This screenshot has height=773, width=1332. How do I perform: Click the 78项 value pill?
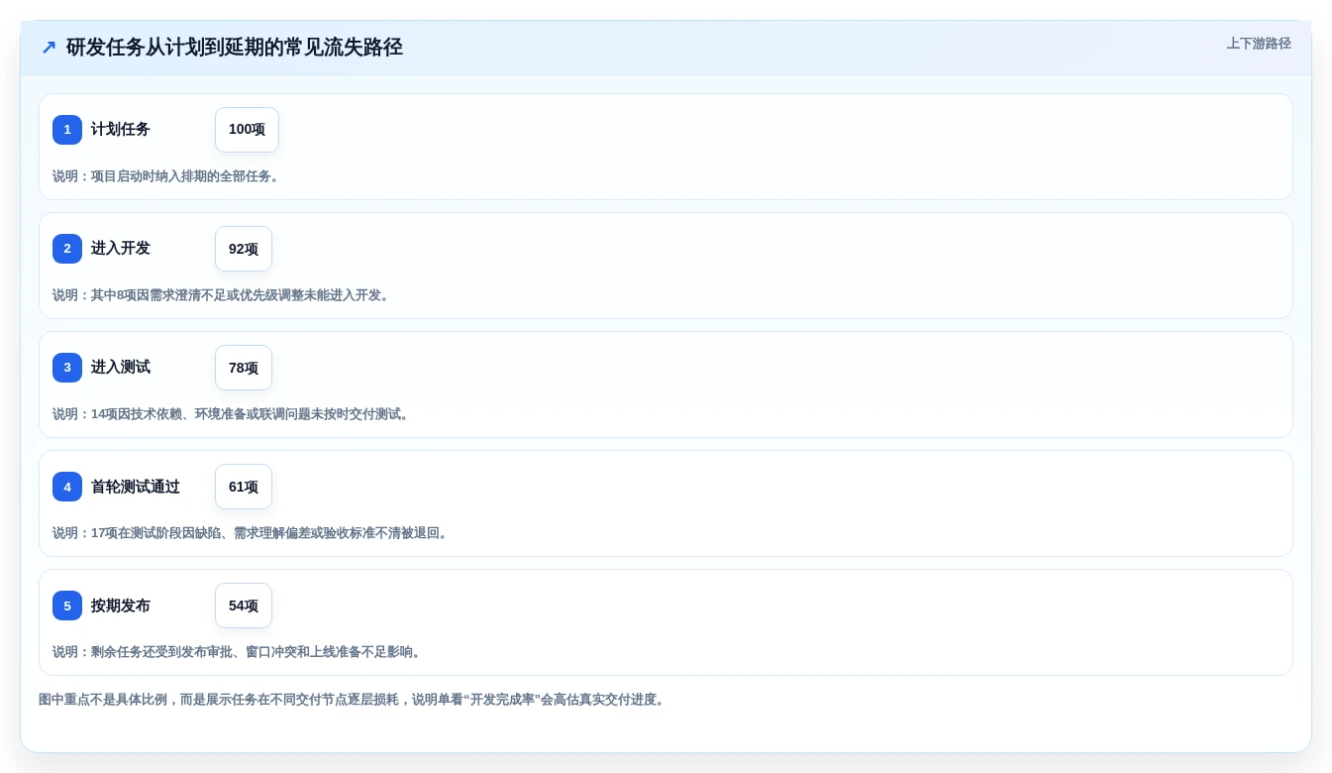[244, 368]
